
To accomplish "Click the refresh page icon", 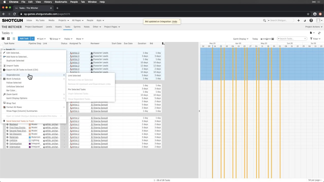I will click(x=319, y=33).
